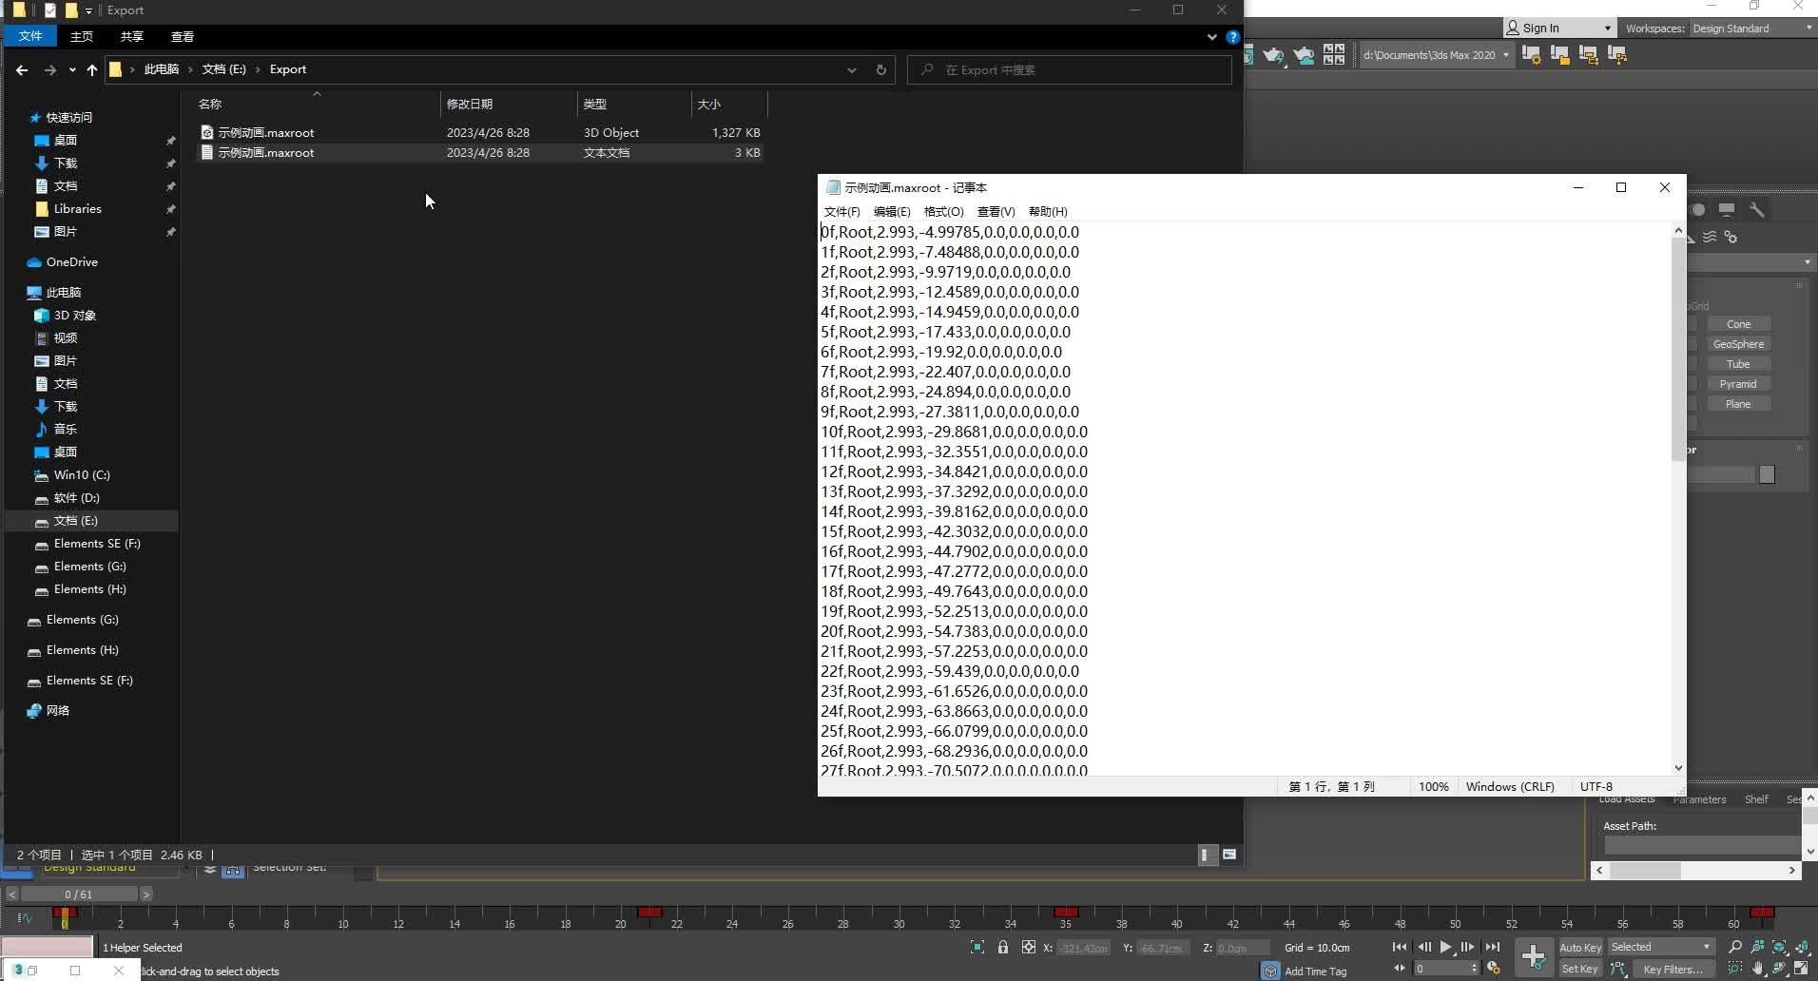Select the Systems gears icon
This screenshot has width=1818, height=981.
(x=1731, y=237)
